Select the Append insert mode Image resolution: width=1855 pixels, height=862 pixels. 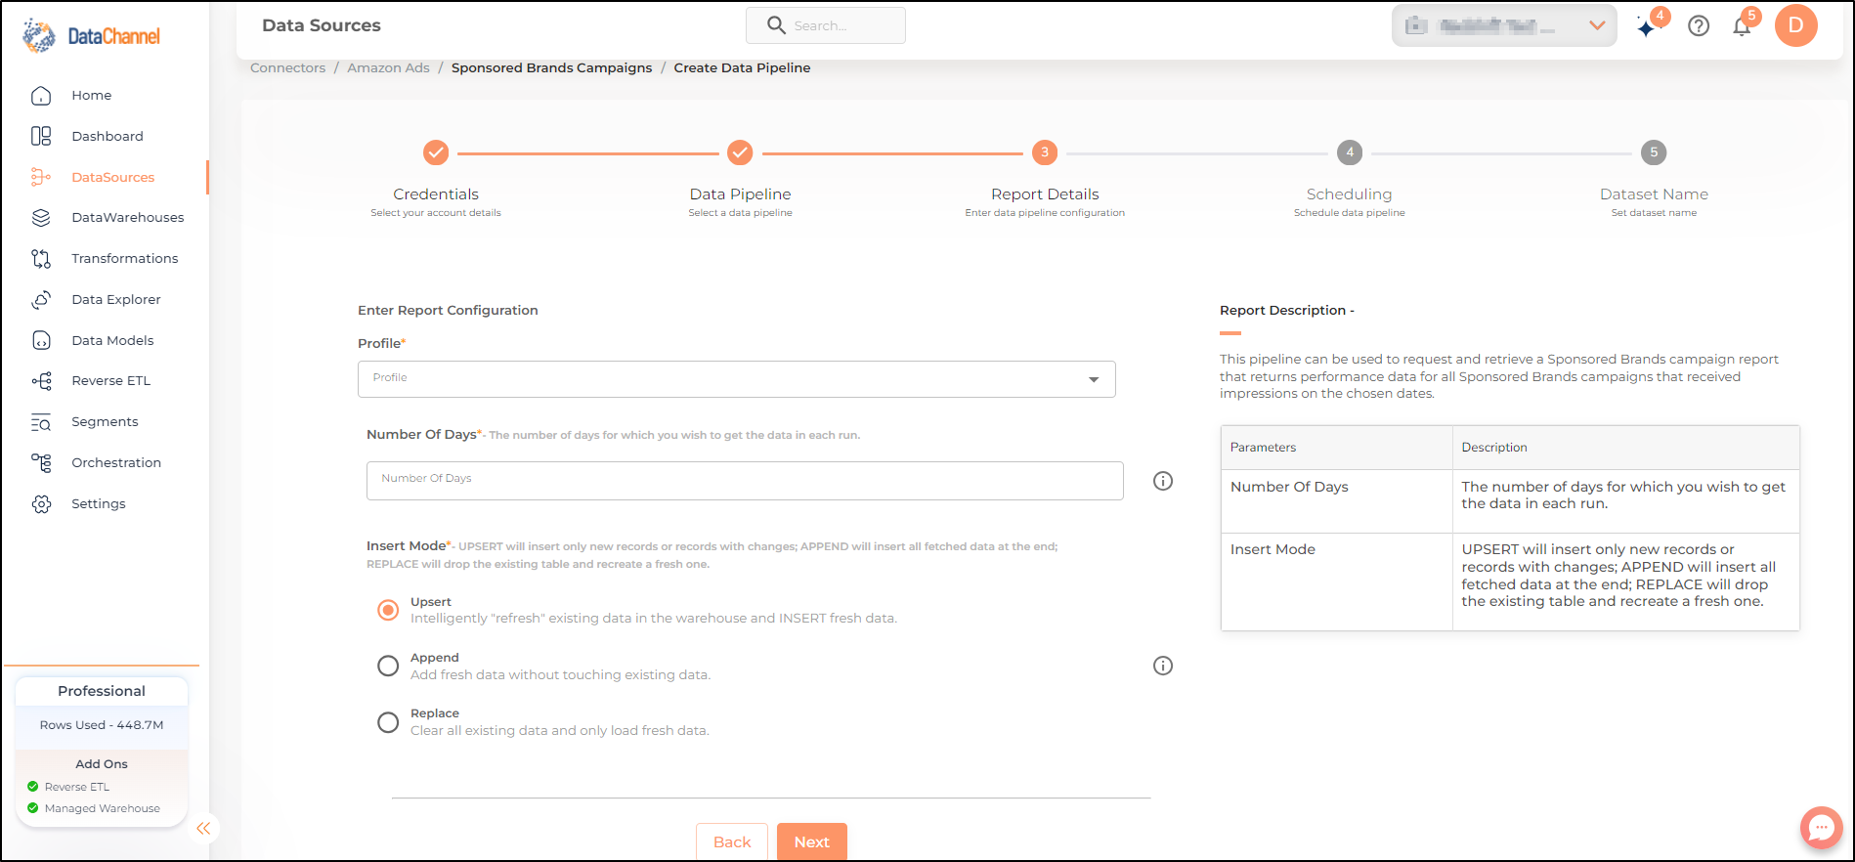pos(388,666)
